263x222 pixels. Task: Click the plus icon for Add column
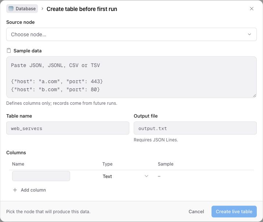point(15,190)
